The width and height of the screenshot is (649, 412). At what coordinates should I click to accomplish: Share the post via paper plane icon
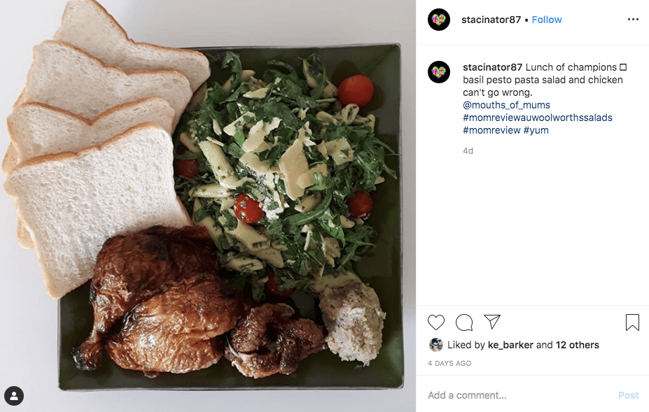(492, 322)
